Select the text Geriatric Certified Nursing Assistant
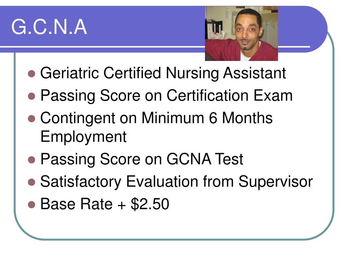 [x=163, y=73]
